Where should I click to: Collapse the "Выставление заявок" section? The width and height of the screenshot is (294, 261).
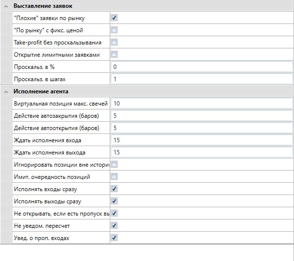[4, 5]
